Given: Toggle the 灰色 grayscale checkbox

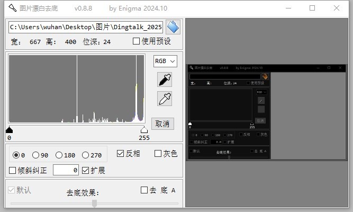Looking at the screenshot, I should [158, 154].
